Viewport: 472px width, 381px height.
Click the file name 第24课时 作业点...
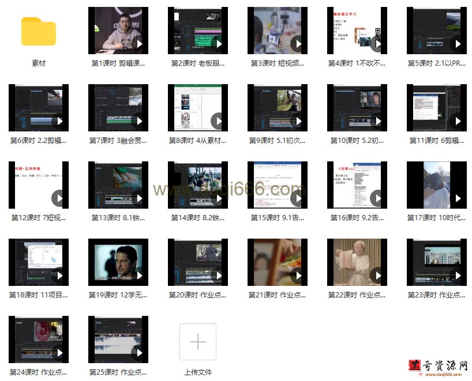39,372
